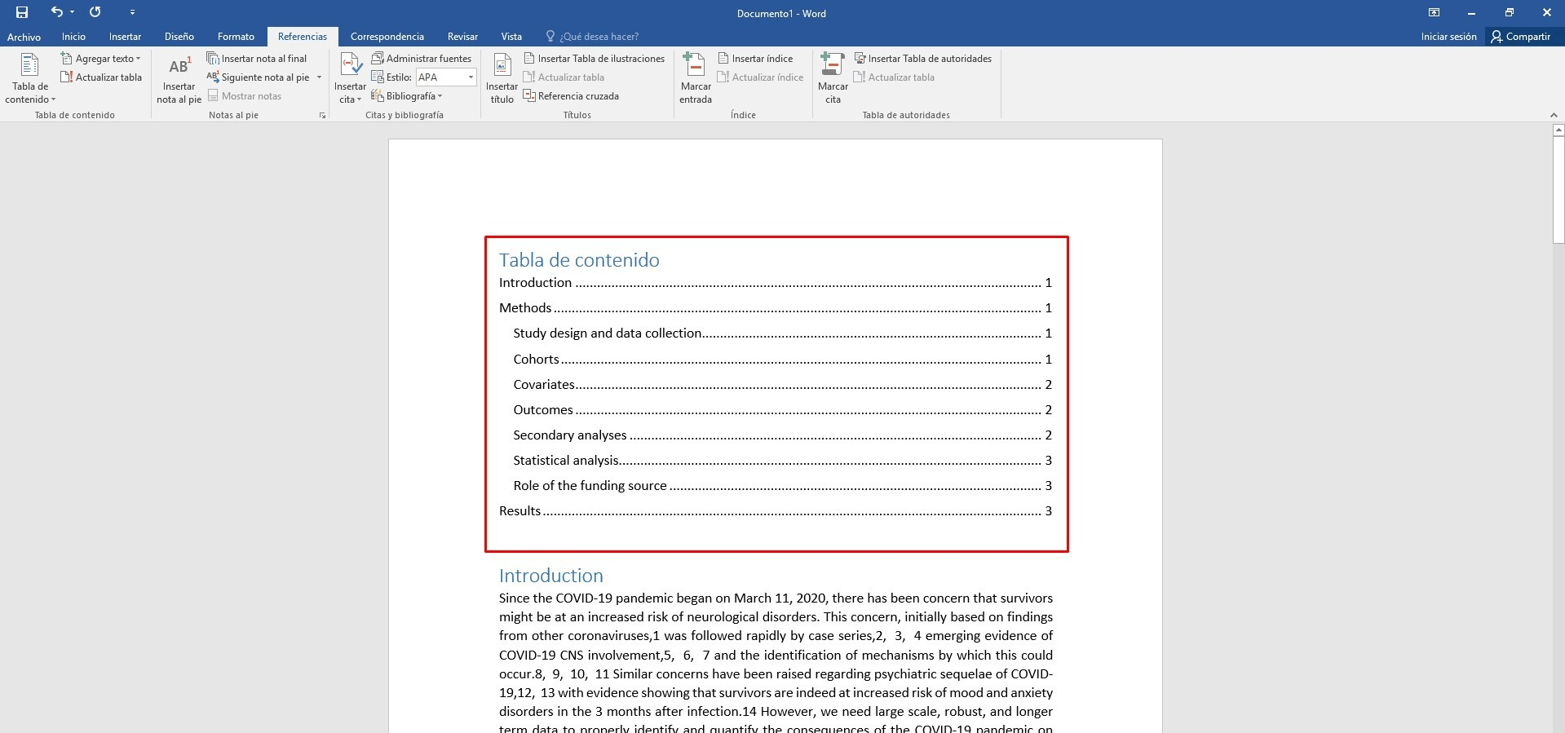Click Actualizar tabla in Títulos group
1565x733 pixels.
(564, 77)
